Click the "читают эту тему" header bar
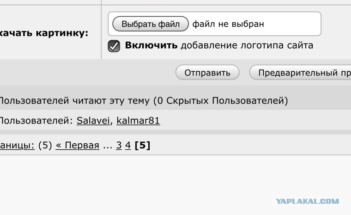351x215 pixels. pyautogui.click(x=175, y=100)
